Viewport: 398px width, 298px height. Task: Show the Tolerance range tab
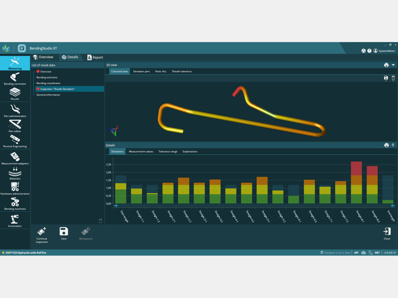(168, 151)
